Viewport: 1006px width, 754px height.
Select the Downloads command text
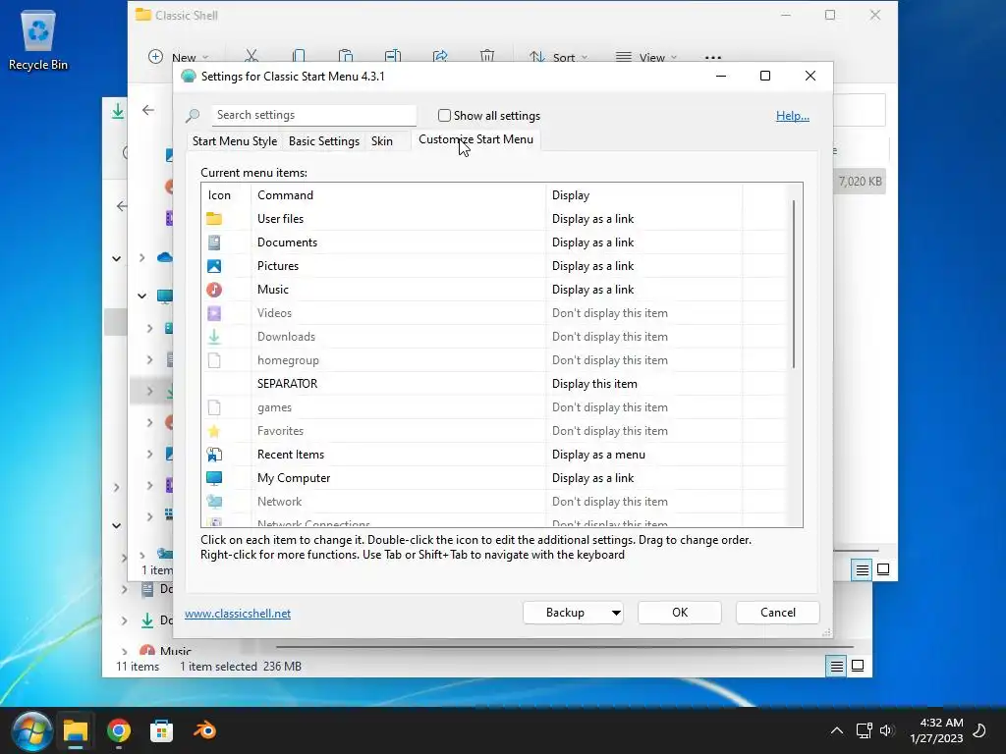click(286, 337)
